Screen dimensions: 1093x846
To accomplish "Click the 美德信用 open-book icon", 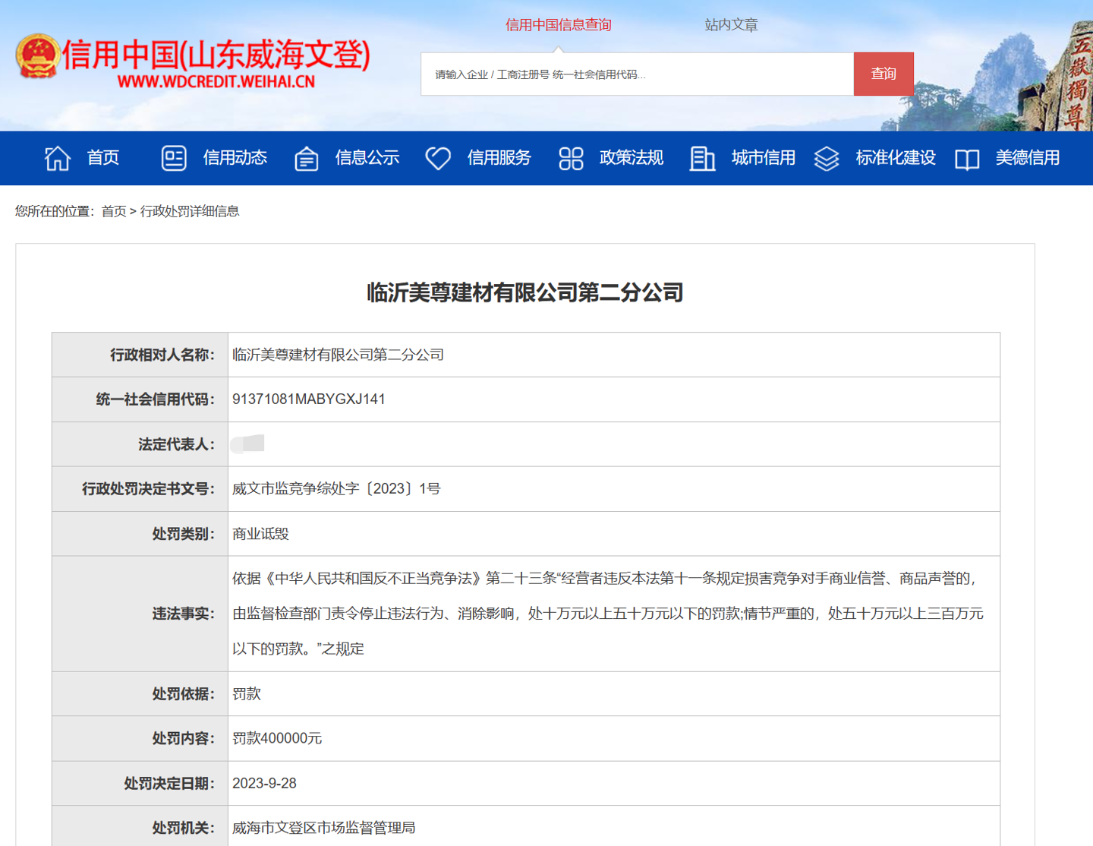I will (967, 158).
